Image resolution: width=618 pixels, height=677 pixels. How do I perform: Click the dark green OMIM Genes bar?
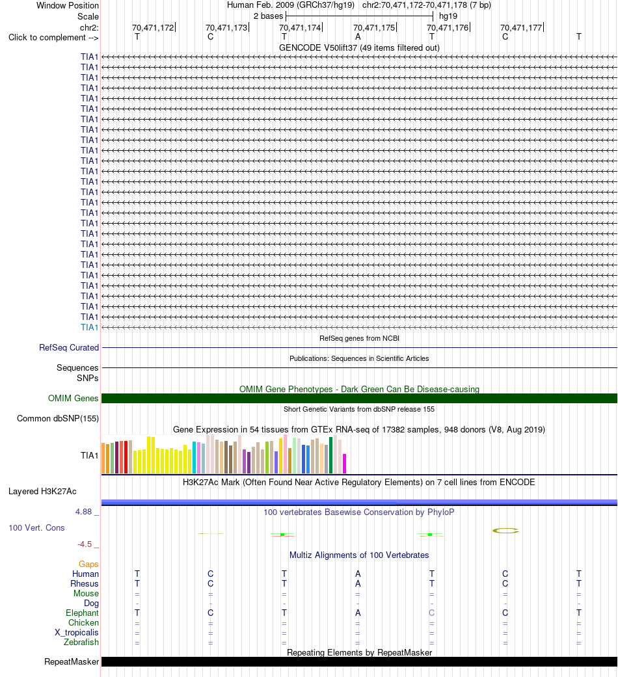pos(359,399)
